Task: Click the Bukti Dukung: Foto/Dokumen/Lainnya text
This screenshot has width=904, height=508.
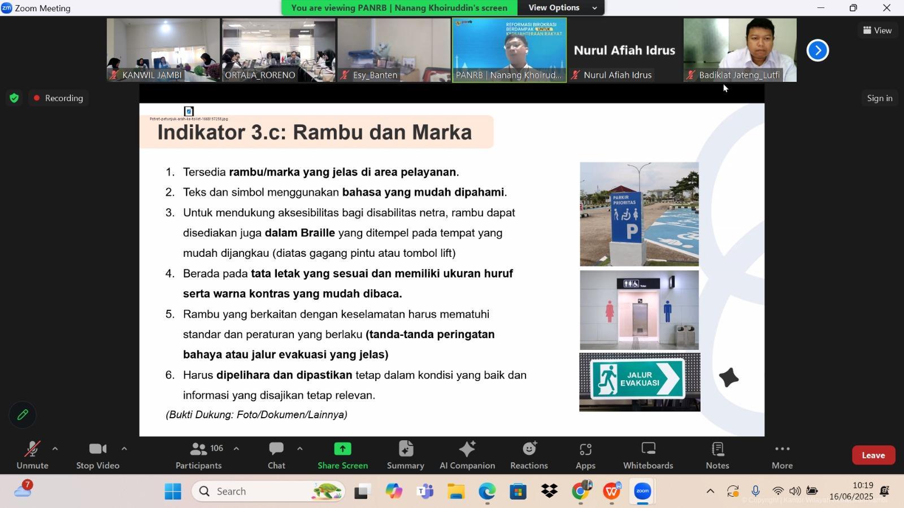Action: point(257,415)
